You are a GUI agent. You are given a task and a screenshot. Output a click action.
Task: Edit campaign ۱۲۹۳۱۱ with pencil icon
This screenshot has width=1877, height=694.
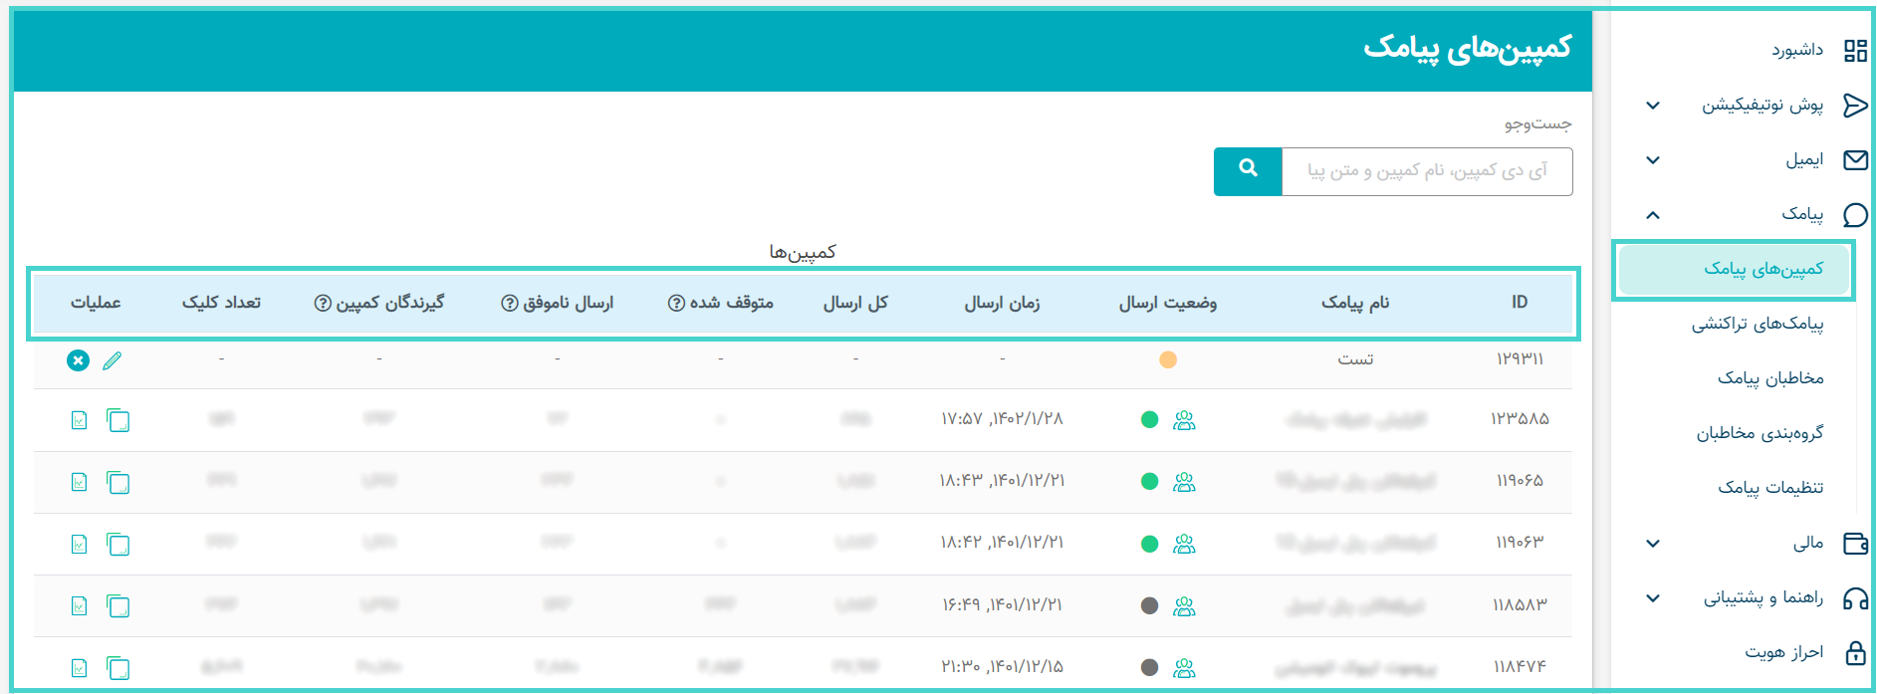(x=113, y=360)
